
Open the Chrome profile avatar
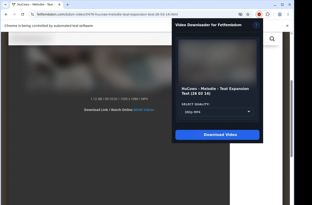point(280,15)
